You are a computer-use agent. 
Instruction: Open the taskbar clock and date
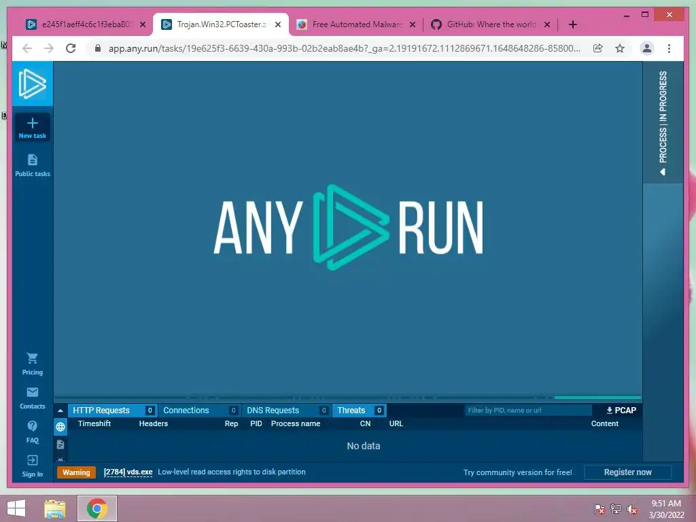tap(666, 509)
